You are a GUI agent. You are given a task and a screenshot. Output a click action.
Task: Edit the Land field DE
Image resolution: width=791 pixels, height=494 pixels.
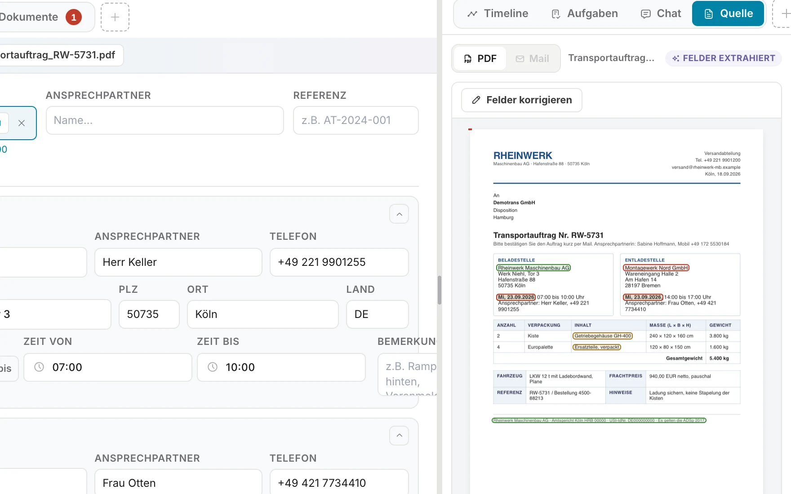(378, 314)
